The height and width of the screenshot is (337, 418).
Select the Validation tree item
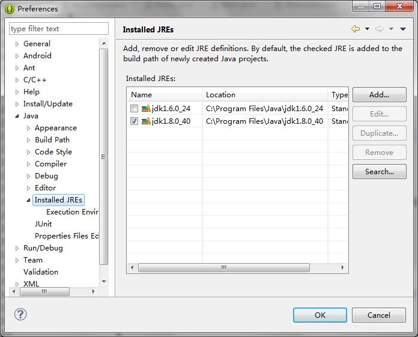(x=41, y=272)
